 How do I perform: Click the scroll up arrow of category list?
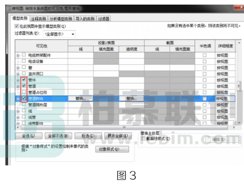(239, 43)
